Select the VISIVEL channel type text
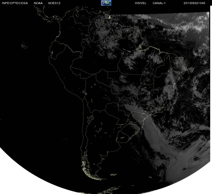Image resolution: width=212 pixels, height=194 pixels. 141,3
